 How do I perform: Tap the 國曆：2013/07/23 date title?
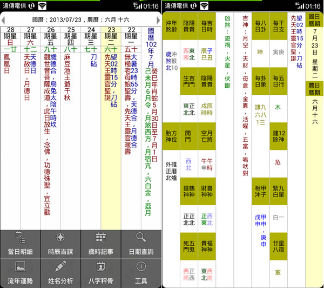(80, 20)
